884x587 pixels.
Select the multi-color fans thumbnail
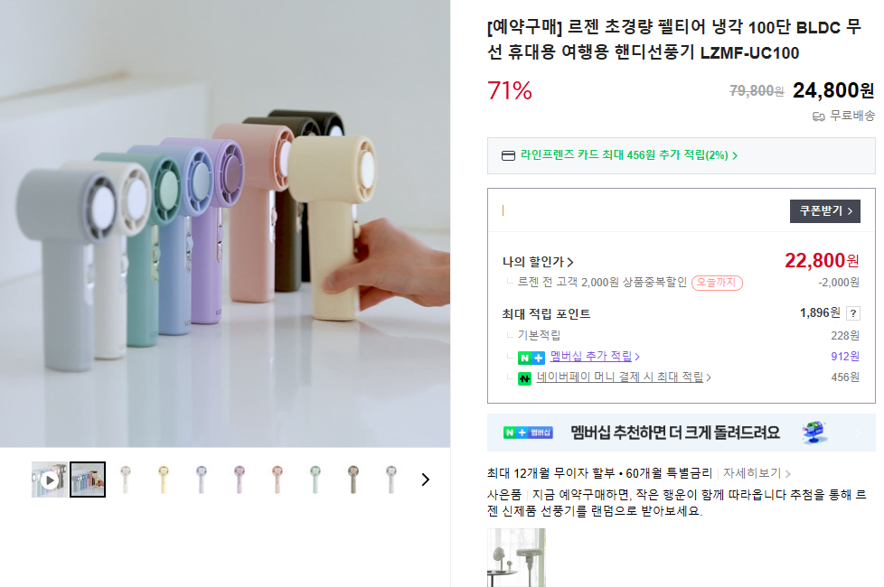[x=88, y=480]
